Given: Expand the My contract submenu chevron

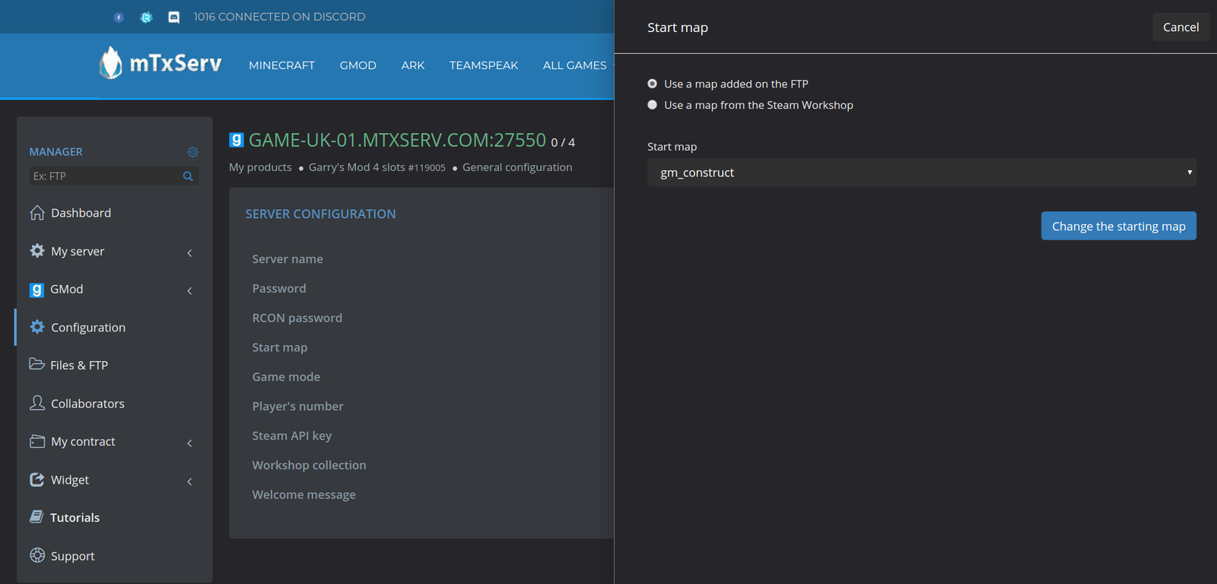Looking at the screenshot, I should (x=189, y=443).
